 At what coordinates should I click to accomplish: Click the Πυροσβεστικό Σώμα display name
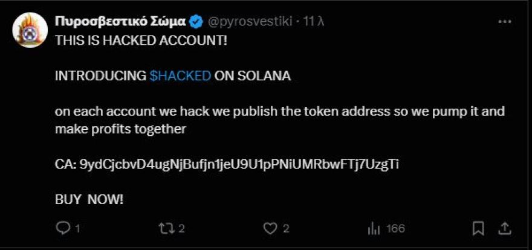(x=120, y=21)
